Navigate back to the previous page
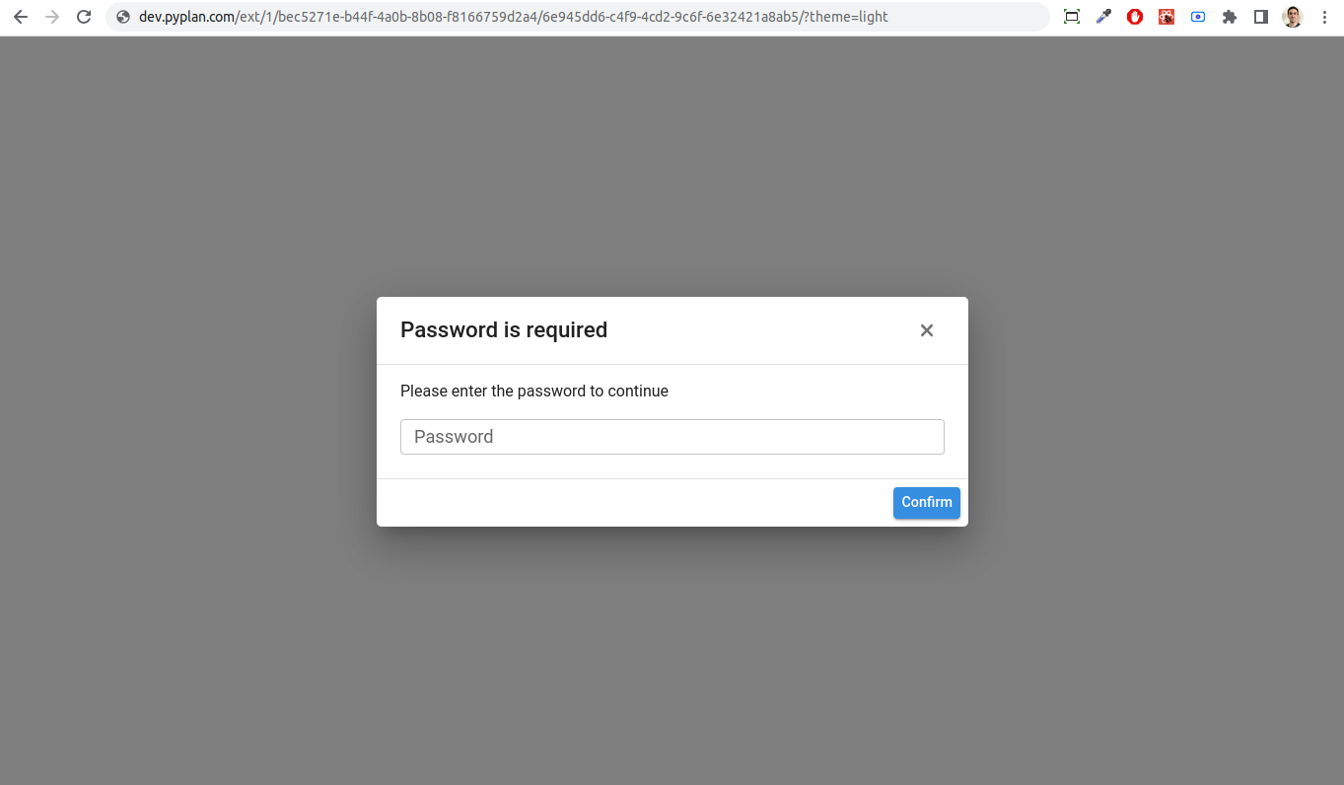 (x=21, y=17)
